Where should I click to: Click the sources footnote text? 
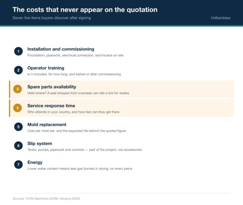tap(46, 199)
